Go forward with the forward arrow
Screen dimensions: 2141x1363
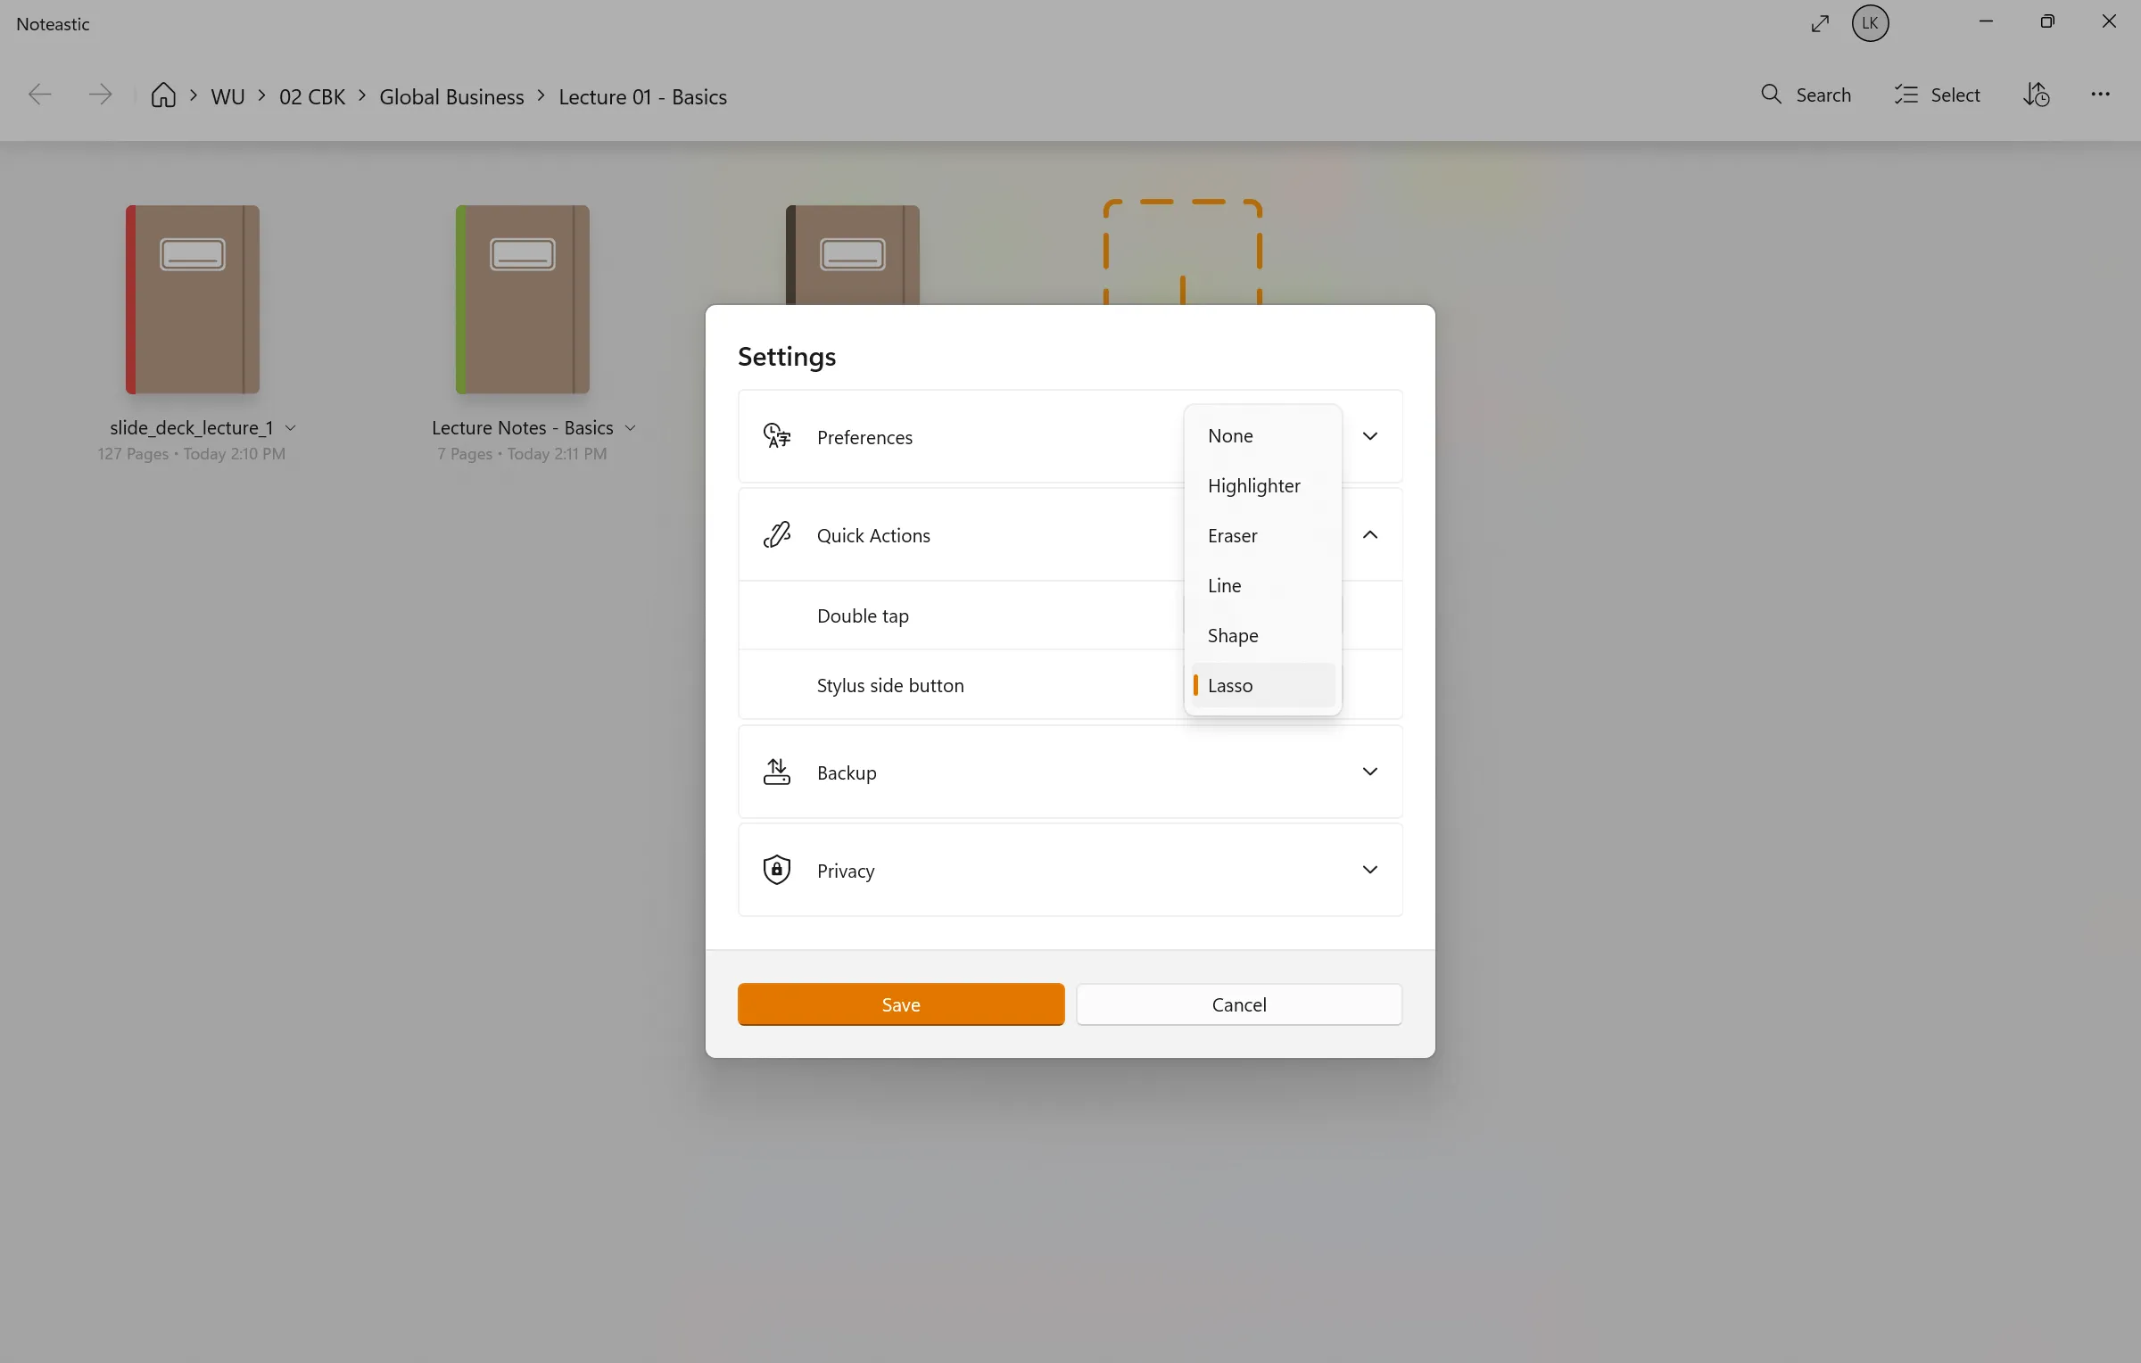pyautogui.click(x=100, y=95)
